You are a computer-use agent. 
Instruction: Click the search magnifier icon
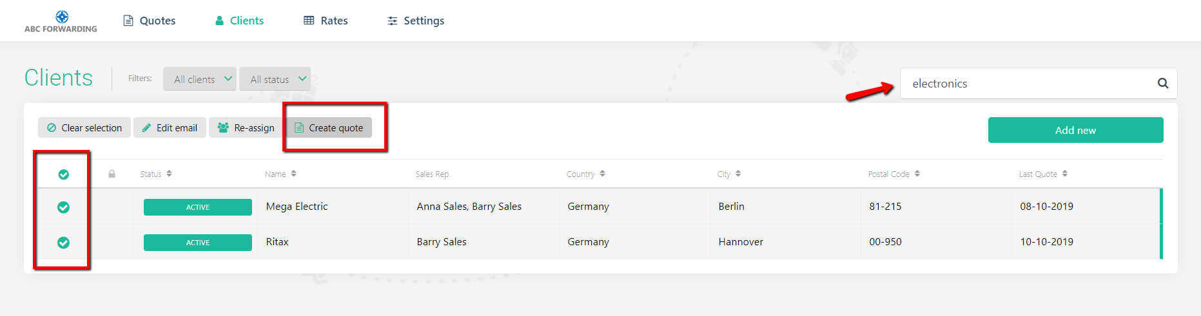pyautogui.click(x=1163, y=83)
